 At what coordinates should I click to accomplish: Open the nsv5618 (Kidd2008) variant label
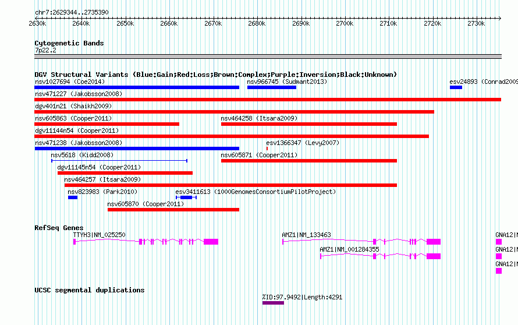tap(82, 155)
